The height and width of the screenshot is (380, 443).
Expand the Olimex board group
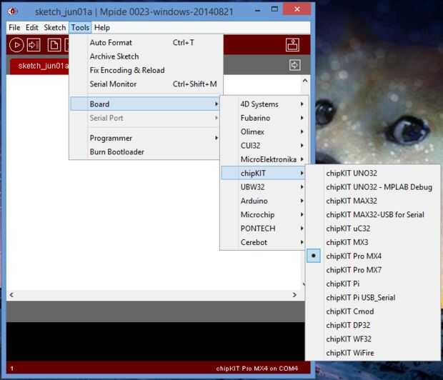click(x=264, y=131)
